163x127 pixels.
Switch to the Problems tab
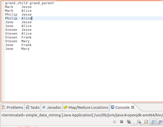coord(12,108)
